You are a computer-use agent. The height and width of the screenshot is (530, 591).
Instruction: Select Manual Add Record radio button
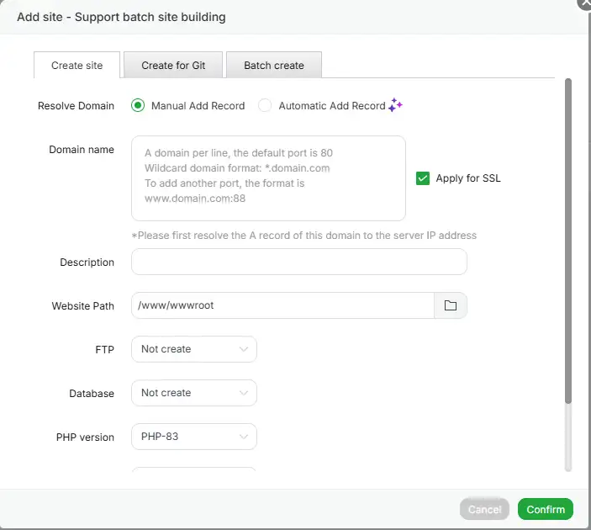pyautogui.click(x=139, y=106)
